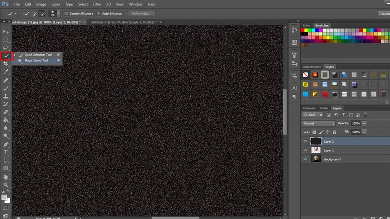Switch to the Adjustments tab
390x219 pixels.
tap(311, 67)
